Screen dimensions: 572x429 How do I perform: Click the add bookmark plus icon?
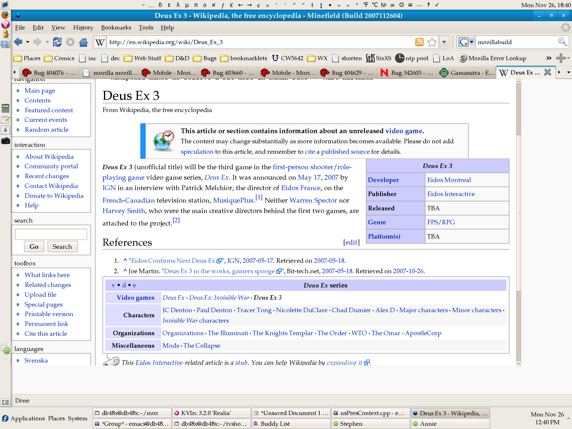click(x=561, y=58)
